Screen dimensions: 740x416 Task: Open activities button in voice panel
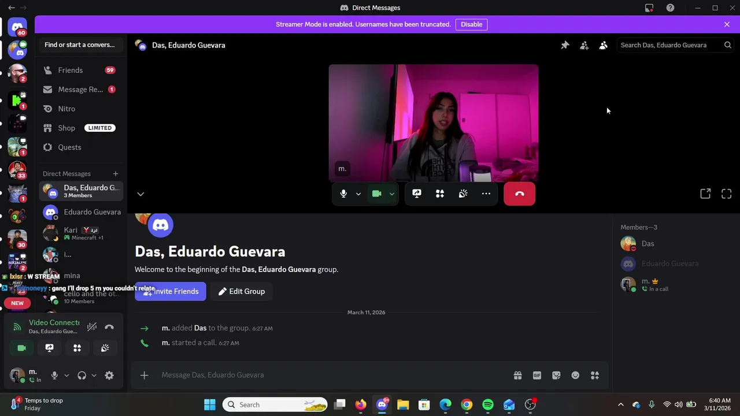(x=77, y=348)
